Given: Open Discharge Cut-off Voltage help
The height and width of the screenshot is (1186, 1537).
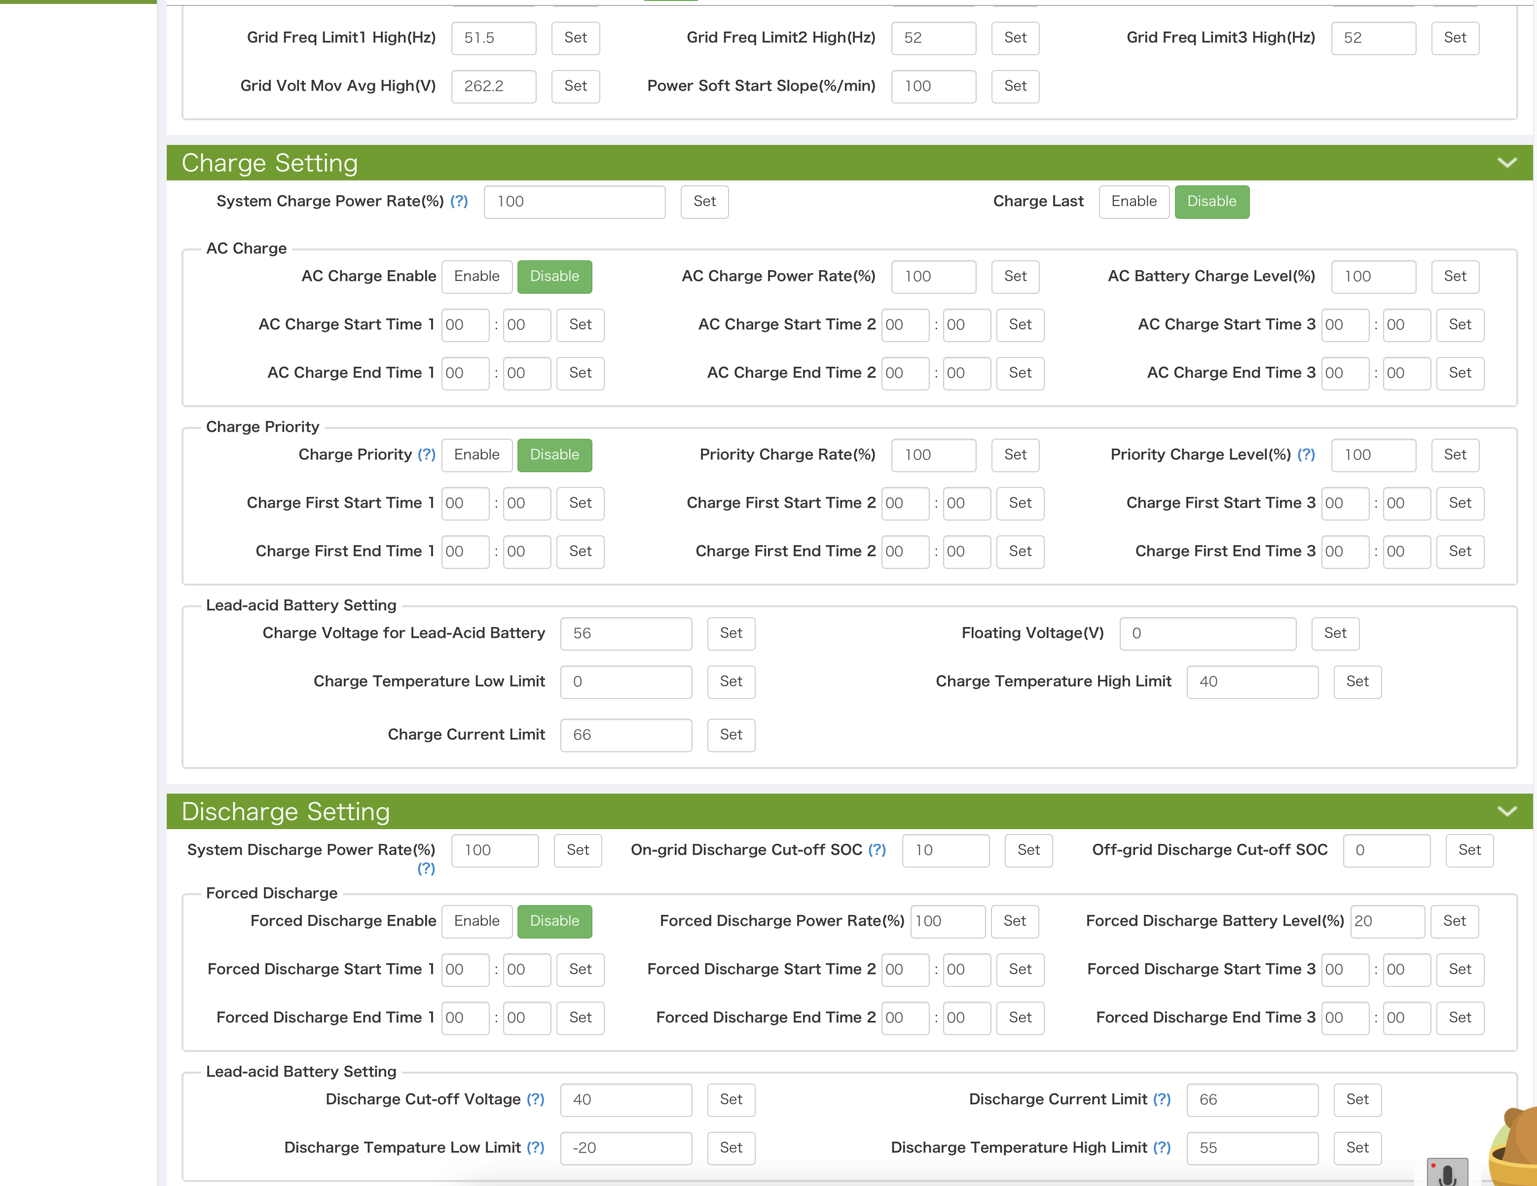Looking at the screenshot, I should (x=536, y=1099).
